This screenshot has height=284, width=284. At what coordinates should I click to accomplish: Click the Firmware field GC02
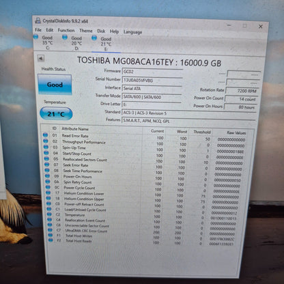pos(152,72)
